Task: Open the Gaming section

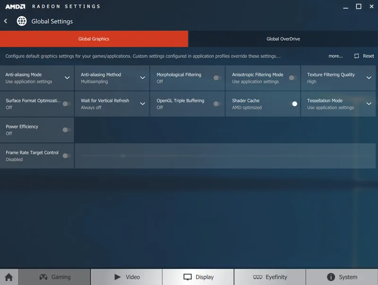Action: coord(54,277)
